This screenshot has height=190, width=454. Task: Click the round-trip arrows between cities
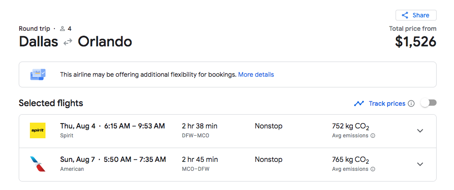68,42
